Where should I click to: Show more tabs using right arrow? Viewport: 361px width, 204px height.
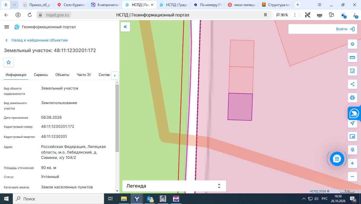pos(115,75)
